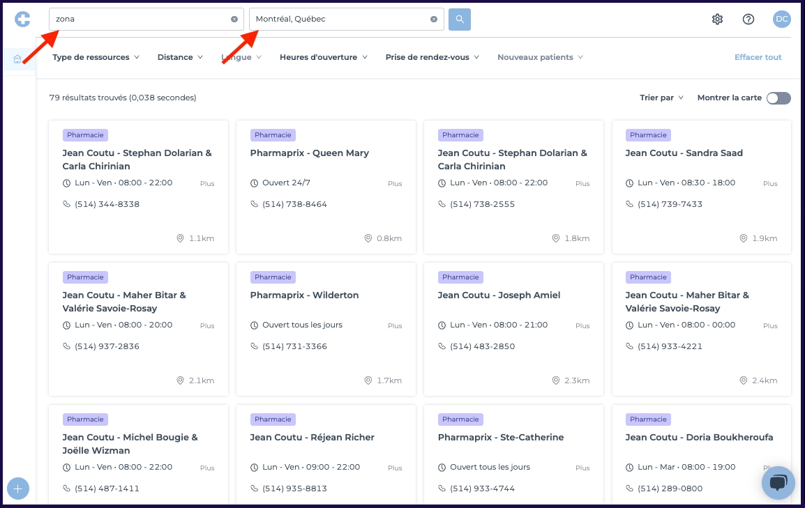Viewport: 805px width, 508px height.
Task: Toggle the 'Montrer la carte' switch
Action: point(778,98)
